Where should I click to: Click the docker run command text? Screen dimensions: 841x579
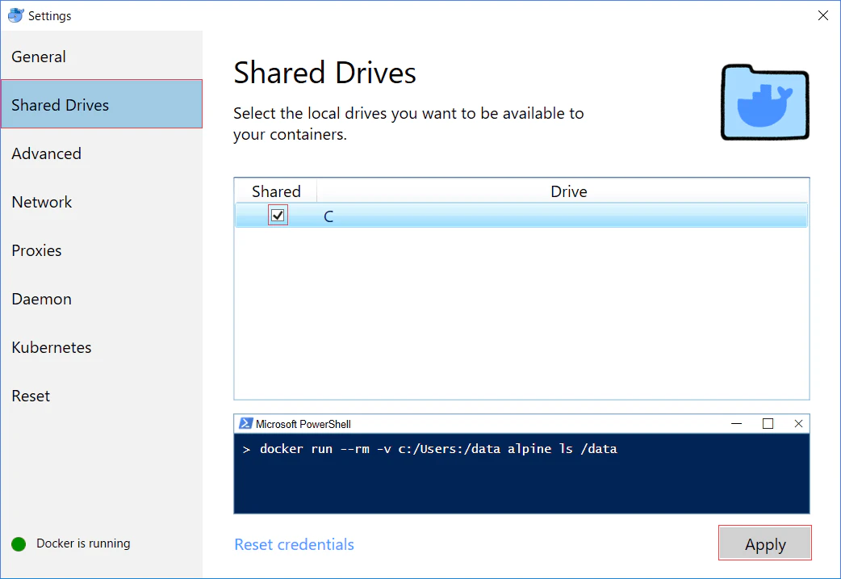tap(437, 449)
